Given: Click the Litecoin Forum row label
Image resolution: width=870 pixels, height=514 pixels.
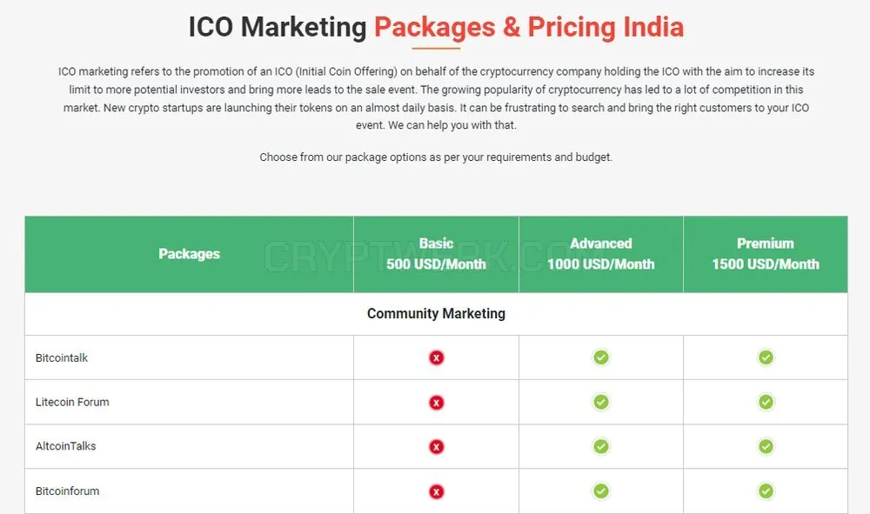Looking at the screenshot, I should 72,402.
